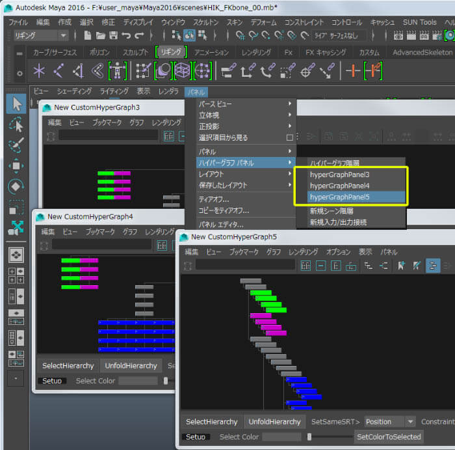Image resolution: width=455 pixels, height=450 pixels.
Task: Click the Open Scene folder icon
Action: (100, 36)
